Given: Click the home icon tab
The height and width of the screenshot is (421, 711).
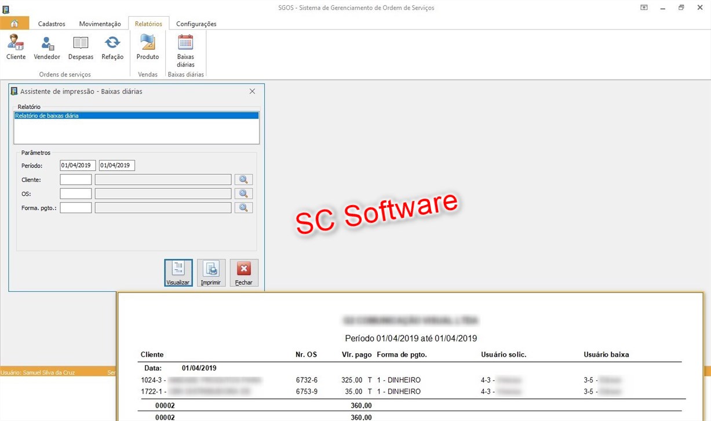Looking at the screenshot, I should point(14,24).
